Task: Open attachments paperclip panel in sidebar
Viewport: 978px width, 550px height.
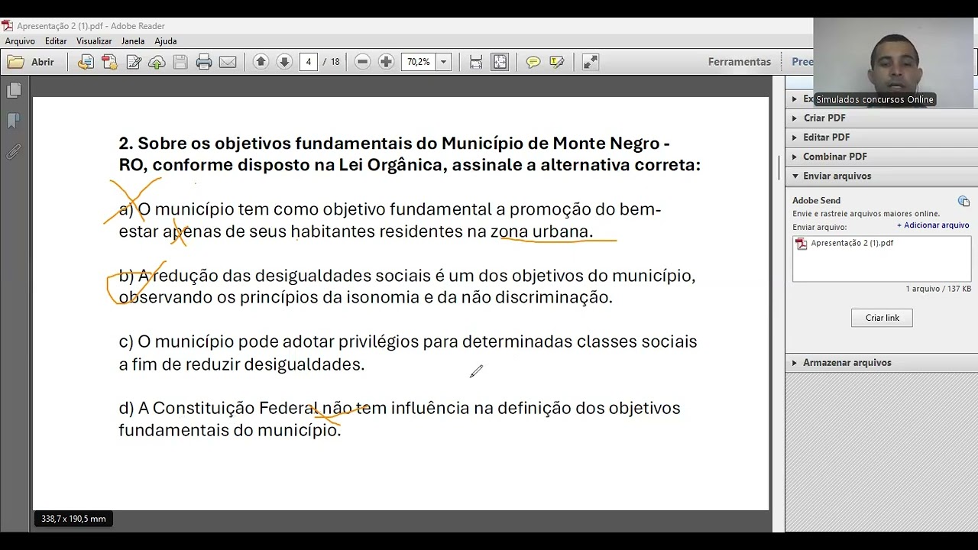Action: coord(14,151)
